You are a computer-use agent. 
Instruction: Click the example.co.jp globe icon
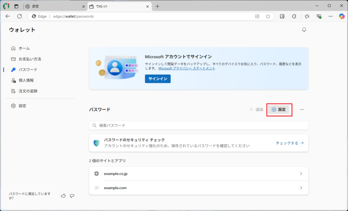97,174
